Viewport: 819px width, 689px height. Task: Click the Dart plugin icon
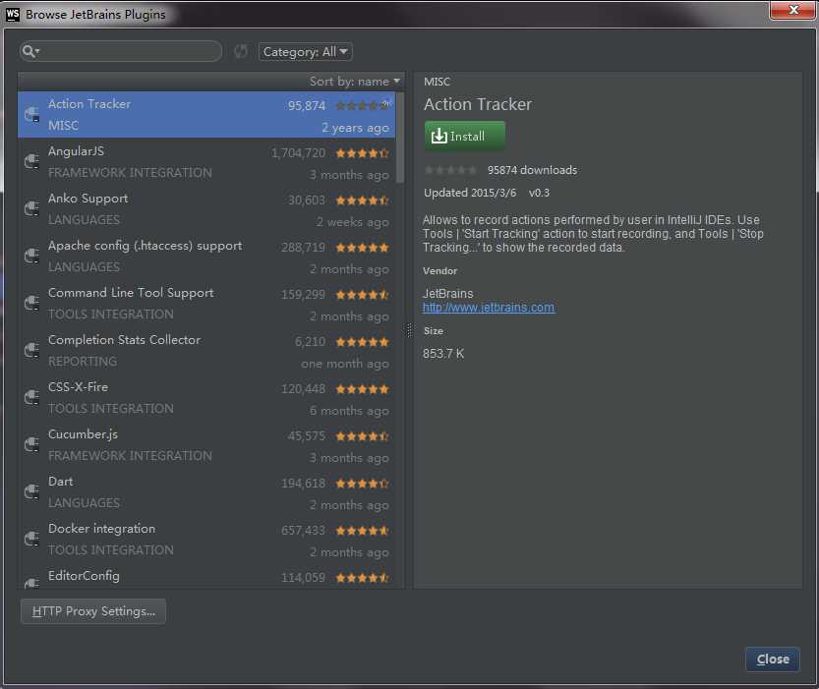(31, 491)
